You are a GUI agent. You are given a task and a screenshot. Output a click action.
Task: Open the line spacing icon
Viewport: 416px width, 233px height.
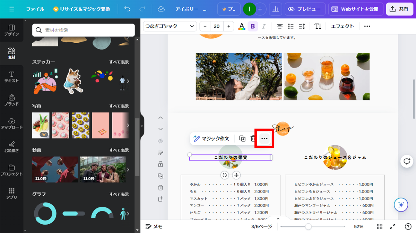(x=302, y=26)
